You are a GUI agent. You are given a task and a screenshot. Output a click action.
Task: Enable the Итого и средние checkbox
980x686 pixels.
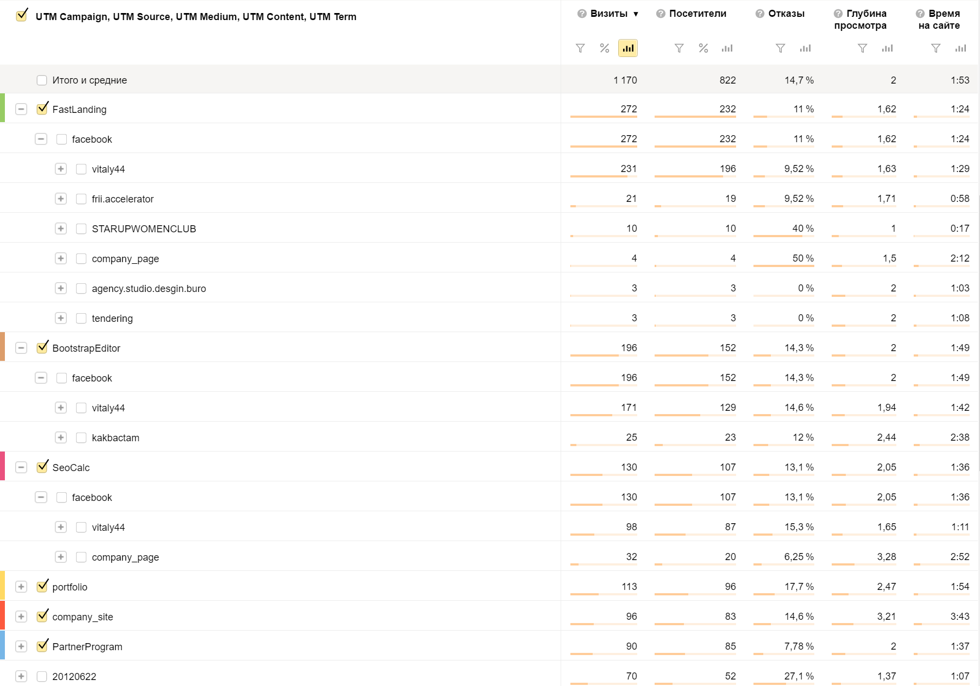click(42, 80)
